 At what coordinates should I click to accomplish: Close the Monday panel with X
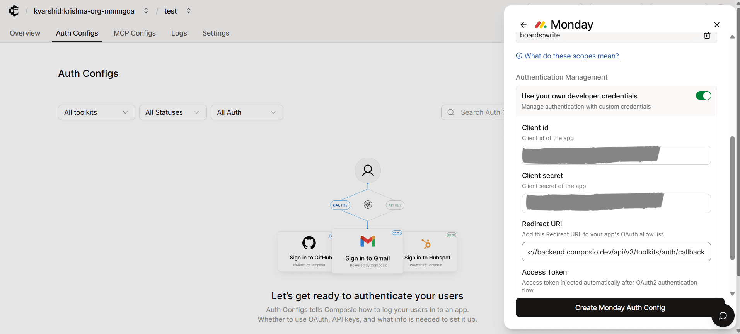pyautogui.click(x=717, y=25)
